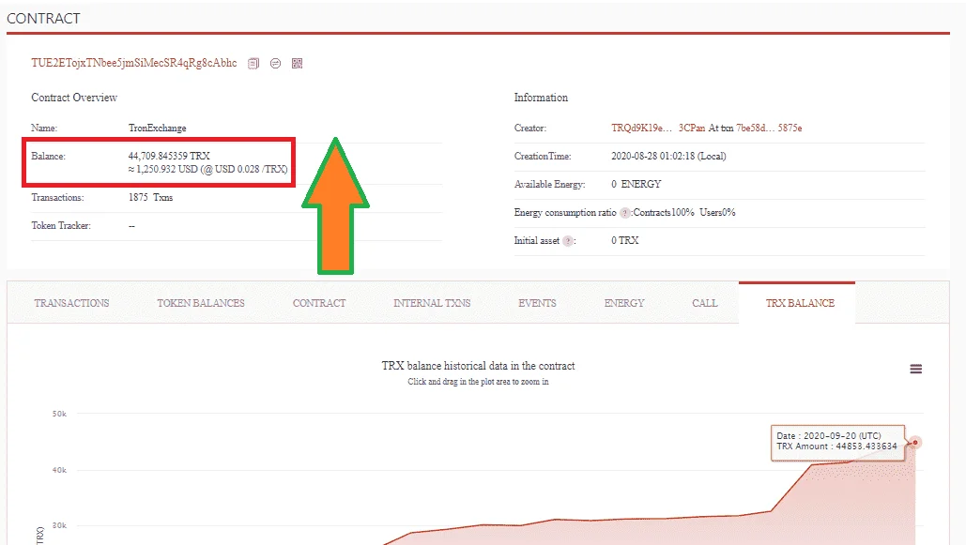966x545 pixels.
Task: Click the 0 TRX initial asset value
Action: point(624,241)
